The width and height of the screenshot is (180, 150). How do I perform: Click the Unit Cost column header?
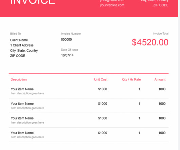pos(101,79)
